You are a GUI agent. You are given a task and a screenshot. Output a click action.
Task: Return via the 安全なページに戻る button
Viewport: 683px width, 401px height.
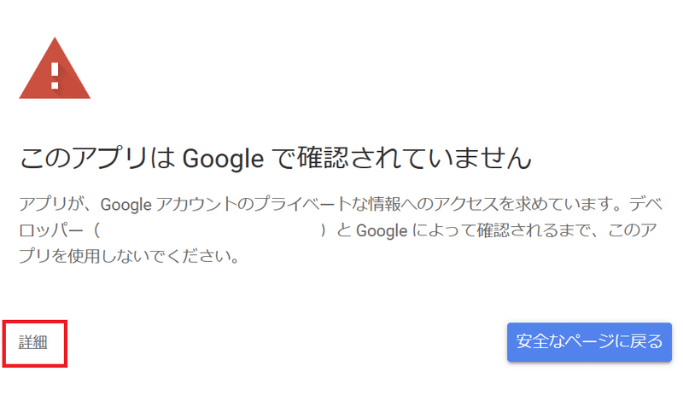click(589, 342)
